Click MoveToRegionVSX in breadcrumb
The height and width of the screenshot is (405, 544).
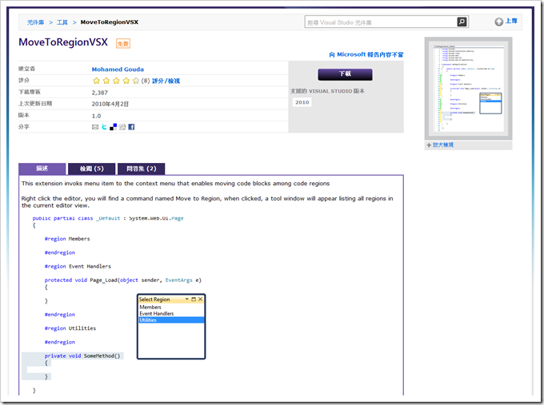click(110, 22)
